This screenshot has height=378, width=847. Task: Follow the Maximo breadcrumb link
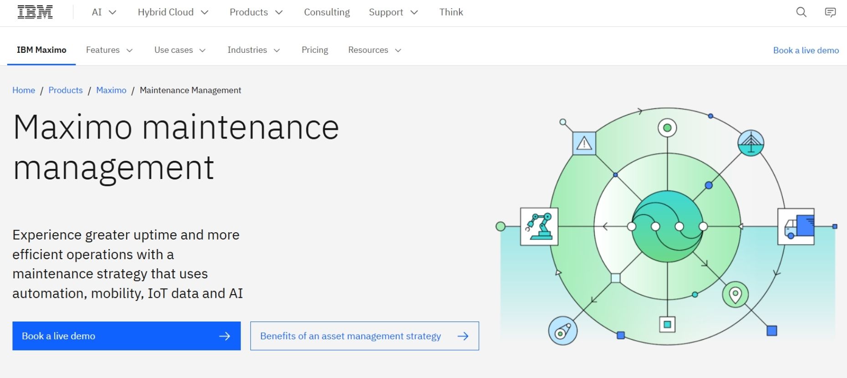111,90
